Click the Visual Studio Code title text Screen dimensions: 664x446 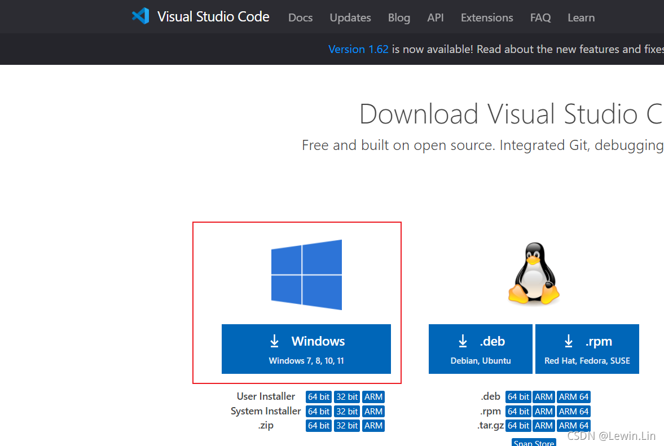pyautogui.click(x=213, y=16)
